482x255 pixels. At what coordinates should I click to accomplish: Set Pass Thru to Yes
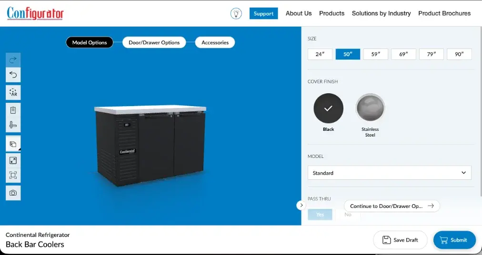320,215
